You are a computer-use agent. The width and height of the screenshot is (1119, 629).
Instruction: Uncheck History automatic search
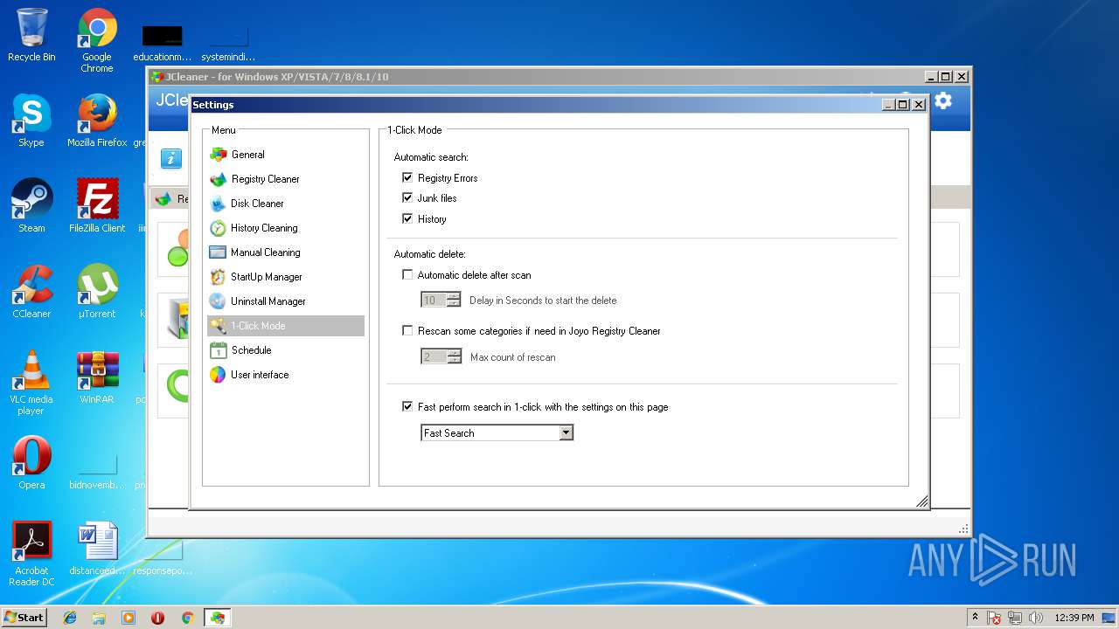point(407,218)
